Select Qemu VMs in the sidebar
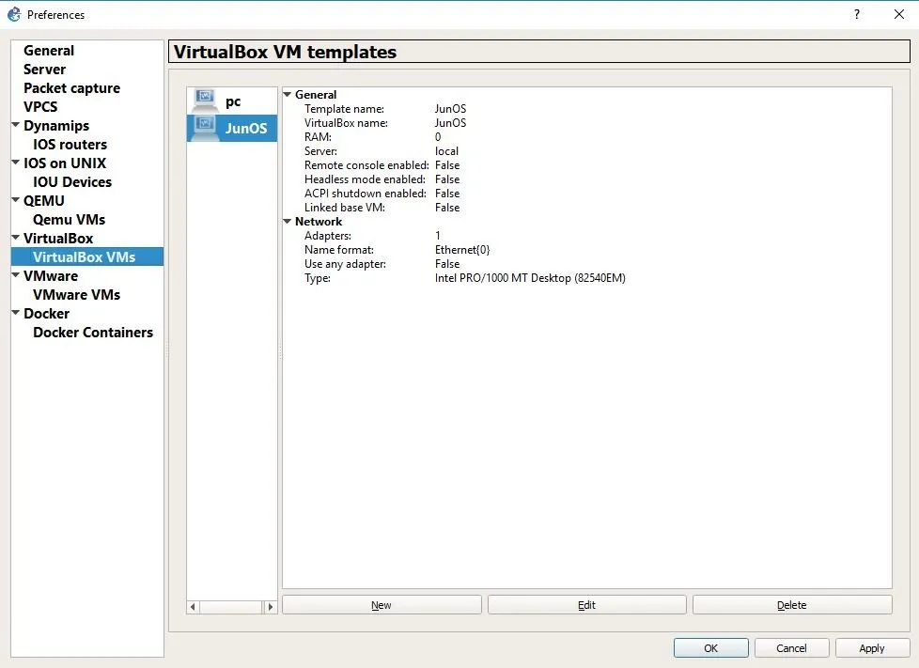919x668 pixels. click(70, 219)
